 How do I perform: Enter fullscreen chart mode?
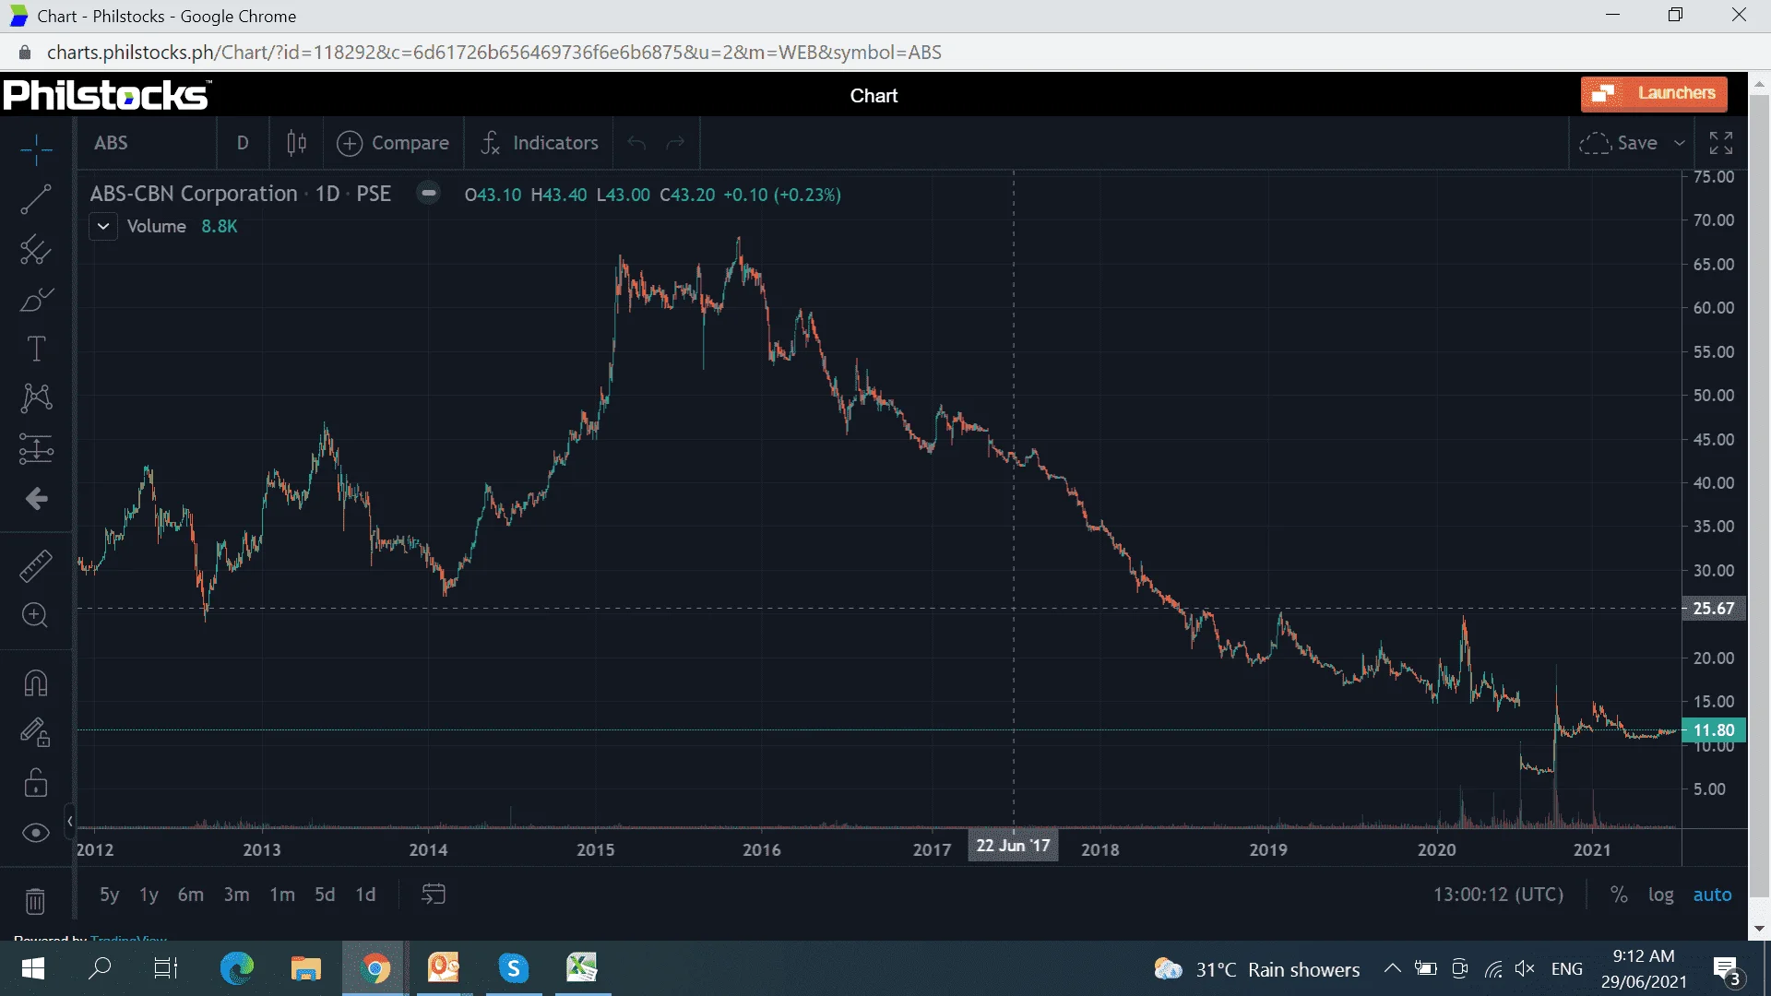(x=1721, y=143)
